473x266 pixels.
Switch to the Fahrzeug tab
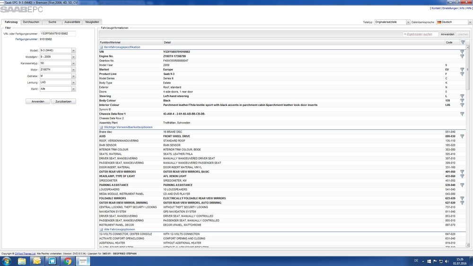pos(11,22)
